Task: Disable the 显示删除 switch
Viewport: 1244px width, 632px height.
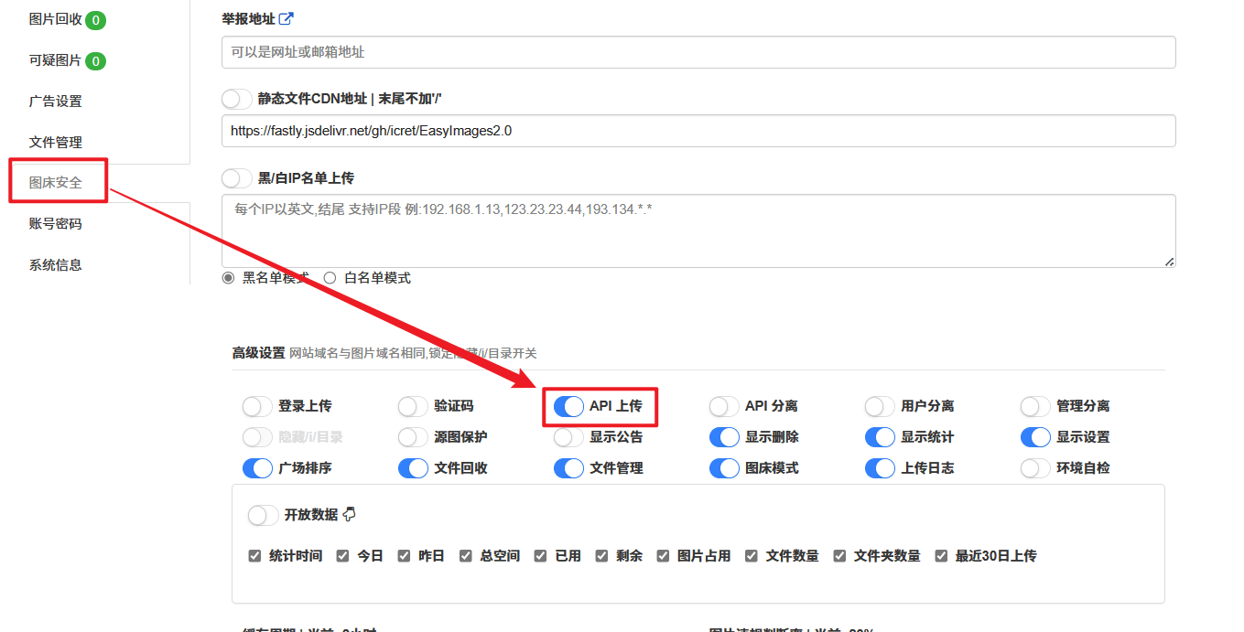Action: 724,437
